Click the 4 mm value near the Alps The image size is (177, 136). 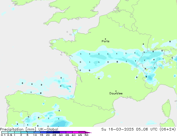(x=146, y=77)
